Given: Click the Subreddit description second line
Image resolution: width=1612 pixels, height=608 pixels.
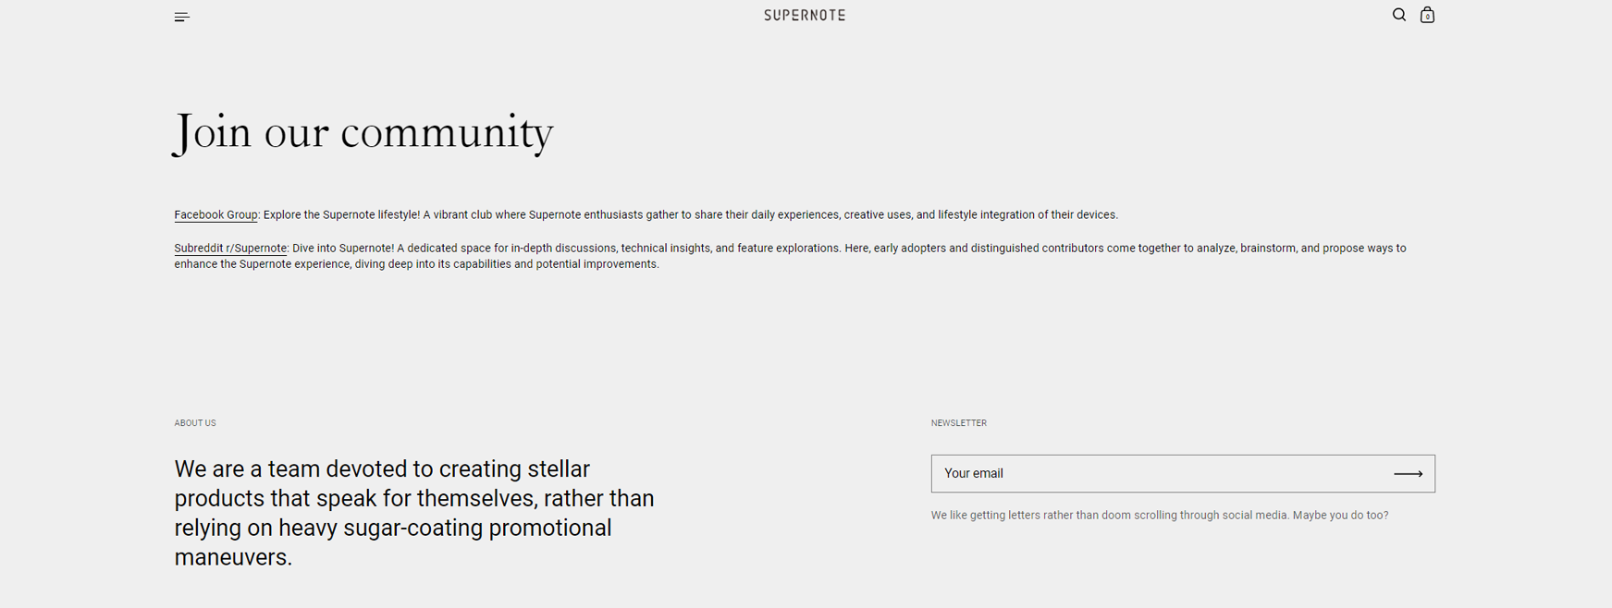Looking at the screenshot, I should click(416, 264).
